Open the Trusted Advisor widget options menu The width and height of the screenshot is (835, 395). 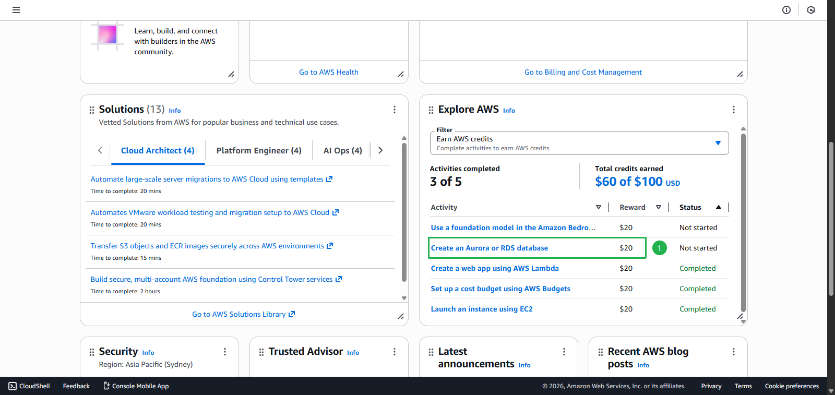pos(395,352)
